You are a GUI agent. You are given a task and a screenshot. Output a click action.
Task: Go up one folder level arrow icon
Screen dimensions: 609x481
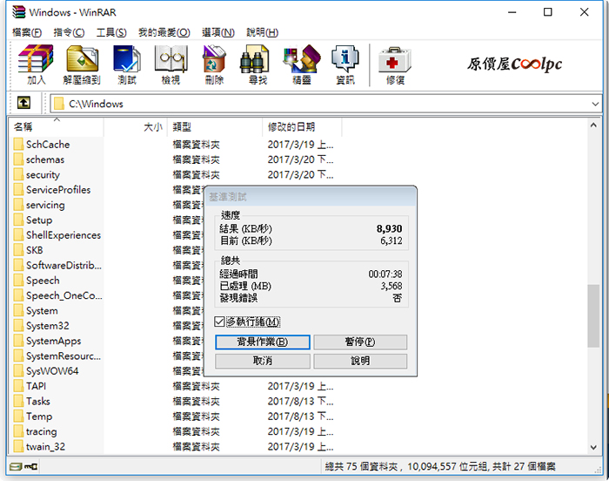coord(23,103)
